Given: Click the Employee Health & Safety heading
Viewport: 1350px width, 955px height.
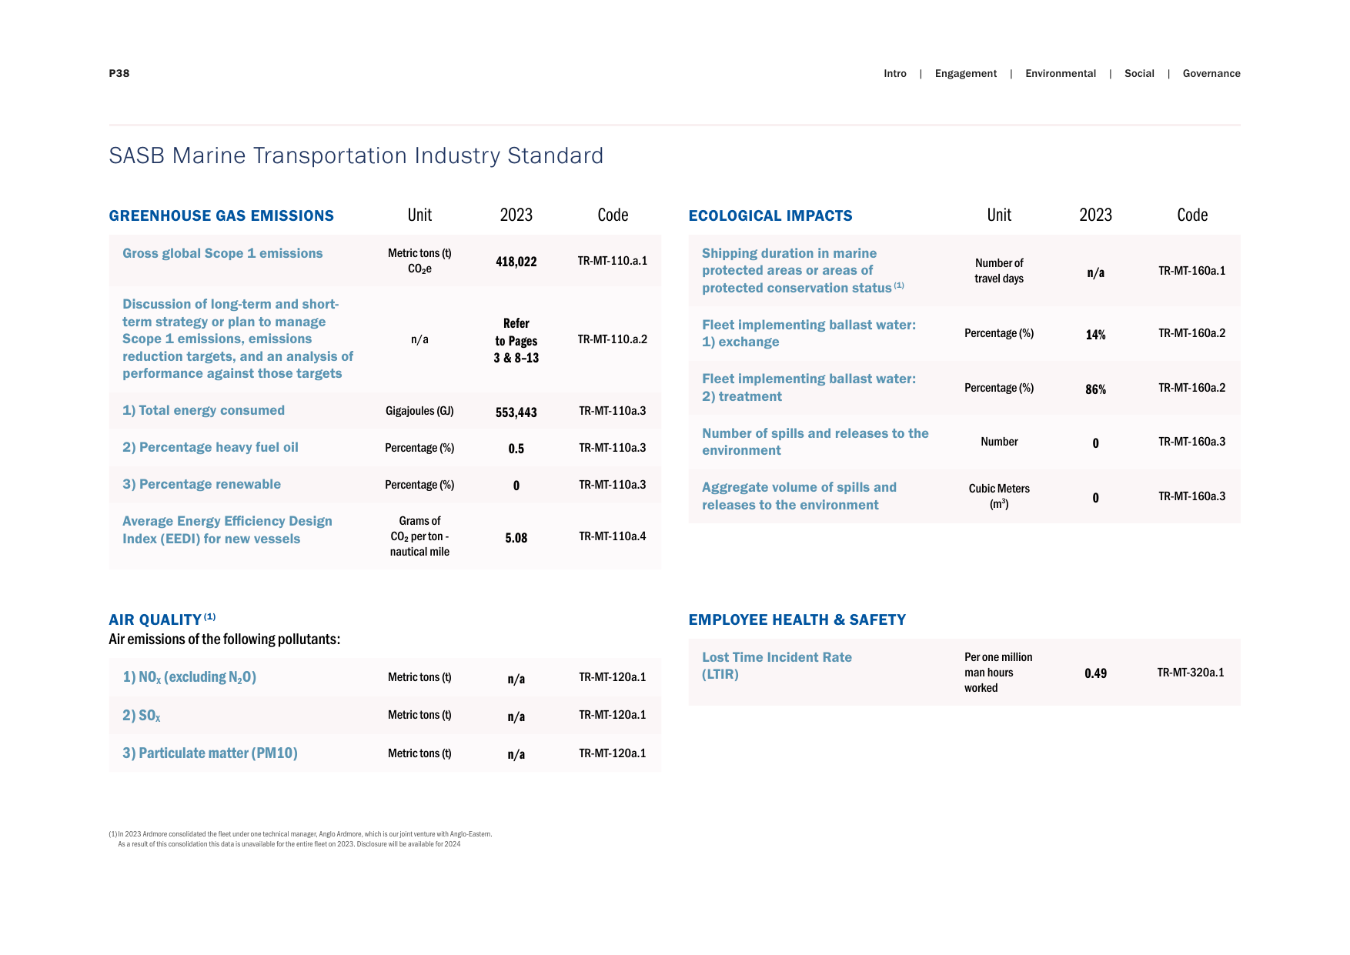Looking at the screenshot, I should 797,619.
